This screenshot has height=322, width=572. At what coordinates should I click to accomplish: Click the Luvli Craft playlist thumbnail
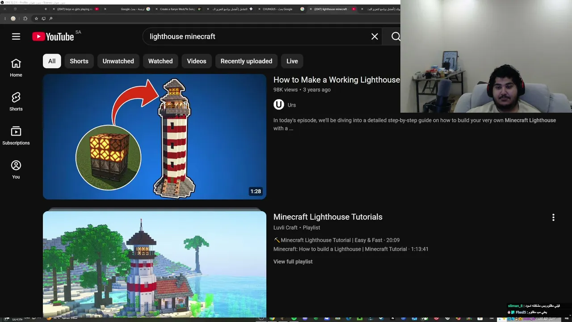155,264
